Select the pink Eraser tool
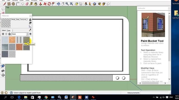179x100 pixels. (x=27, y=4)
